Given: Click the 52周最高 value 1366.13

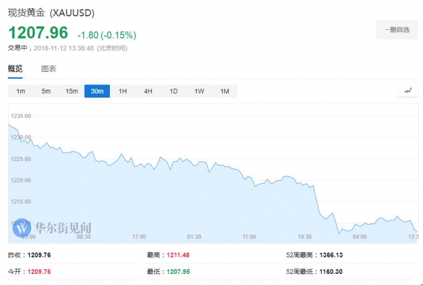Looking at the screenshot, I should 331,255.
